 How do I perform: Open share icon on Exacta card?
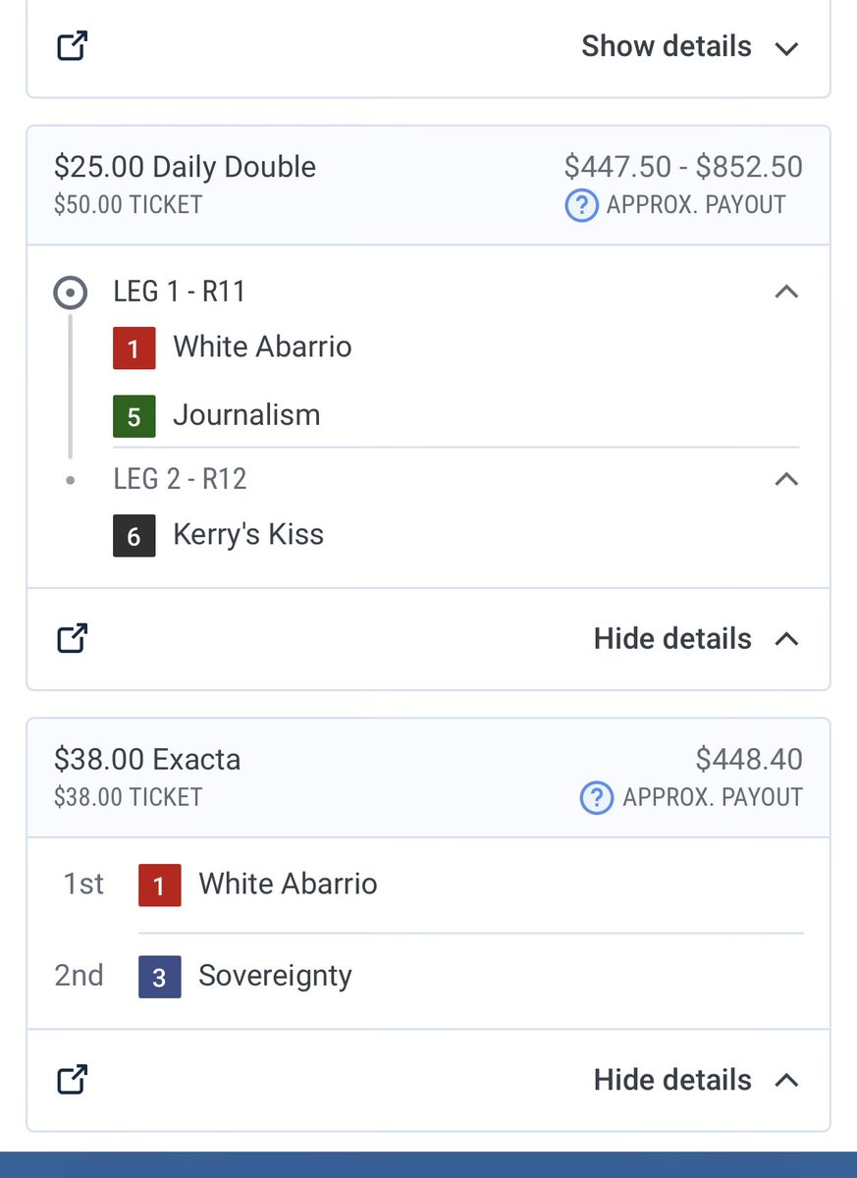pyautogui.click(x=73, y=1080)
